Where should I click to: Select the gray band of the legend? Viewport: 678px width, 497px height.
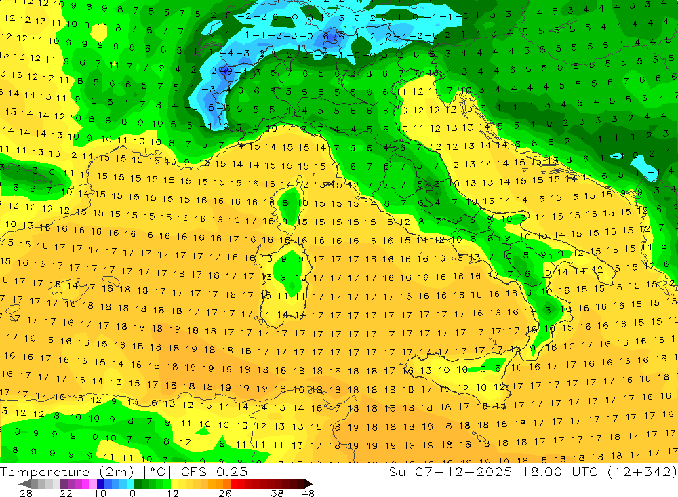[45, 483]
